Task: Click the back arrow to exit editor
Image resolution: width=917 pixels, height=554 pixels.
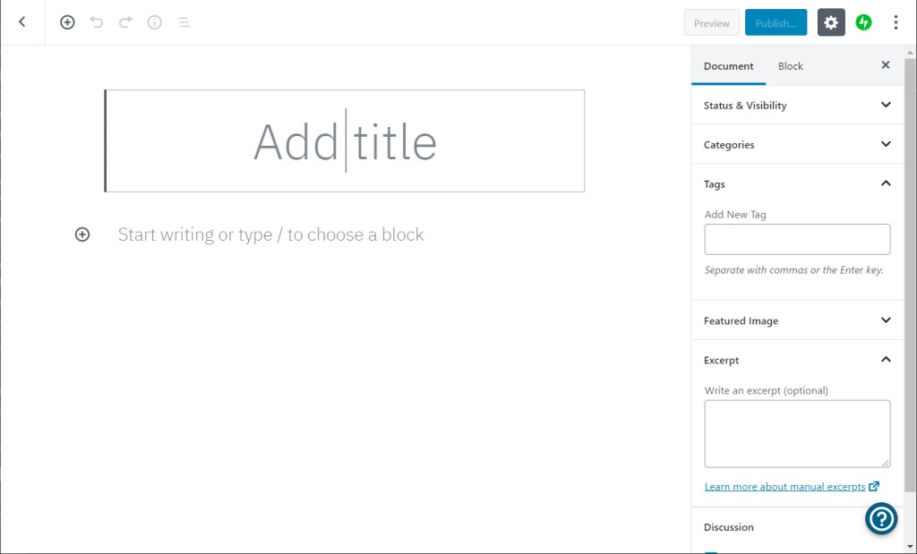Action: 22,22
